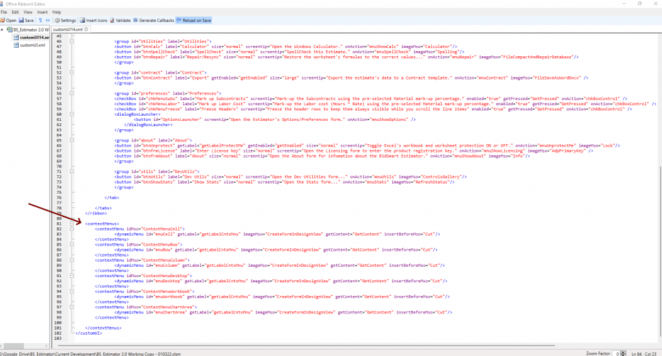Screen dimensions: 662x356
Task: Collapse the ContextMenuDesktop fold marker at line 91
Action: 72,276
